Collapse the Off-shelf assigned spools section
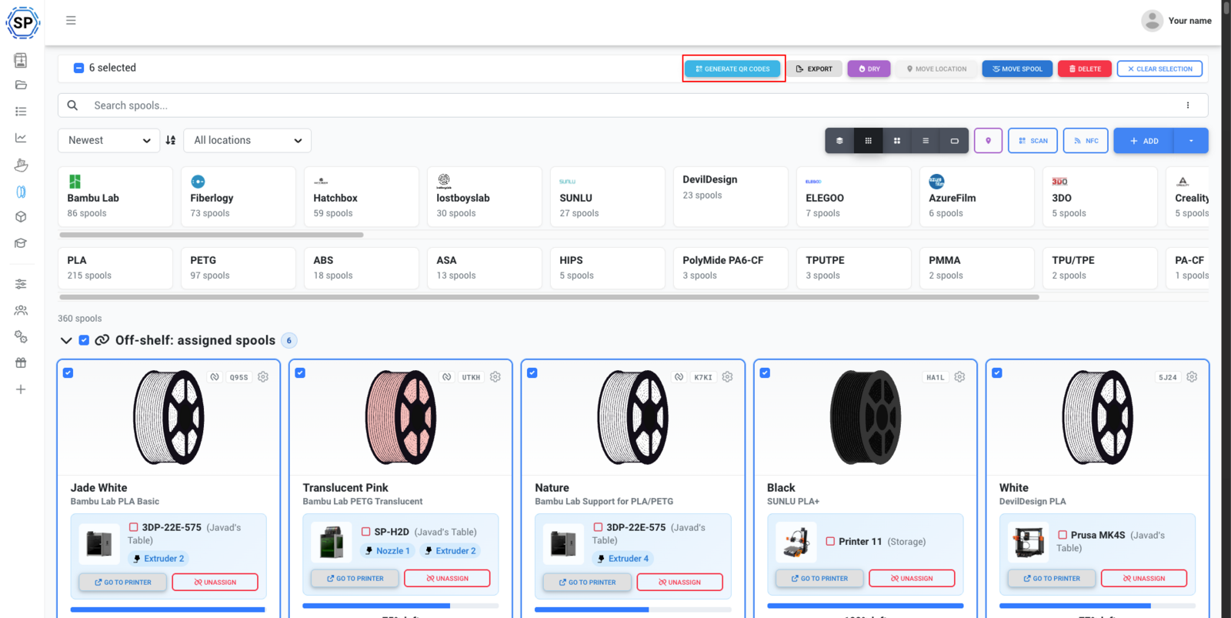Viewport: 1231px width, 618px height. [66, 340]
